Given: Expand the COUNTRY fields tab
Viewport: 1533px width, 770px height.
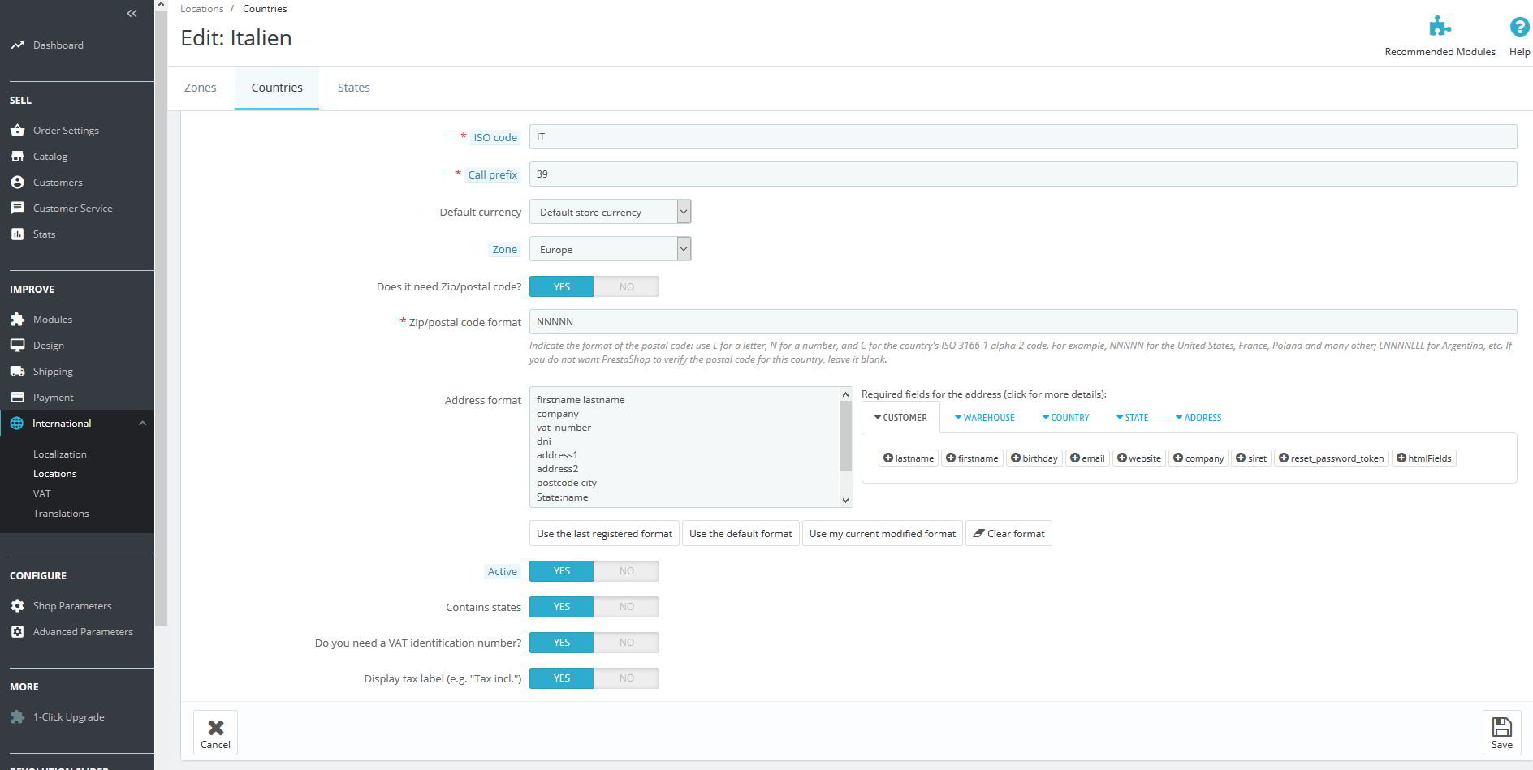Looking at the screenshot, I should point(1066,418).
